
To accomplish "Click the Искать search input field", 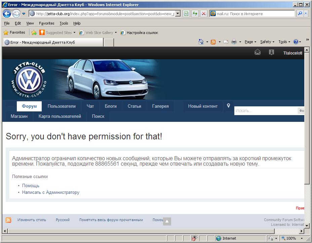I will pos(266,111).
